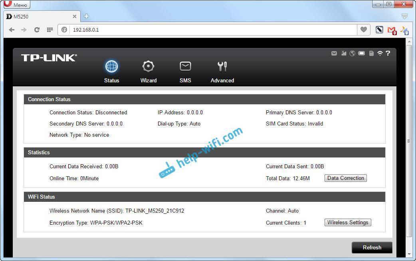Click 'Total Data: 12.46M' text
Screen dimensions: 416x261
click(287, 178)
